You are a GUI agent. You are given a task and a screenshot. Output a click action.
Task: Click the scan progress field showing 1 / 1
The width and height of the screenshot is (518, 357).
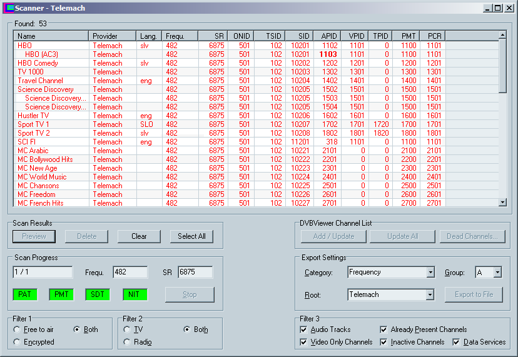click(43, 272)
